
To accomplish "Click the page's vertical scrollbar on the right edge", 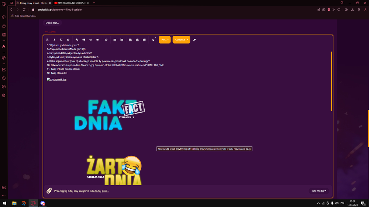I will coord(368,129).
